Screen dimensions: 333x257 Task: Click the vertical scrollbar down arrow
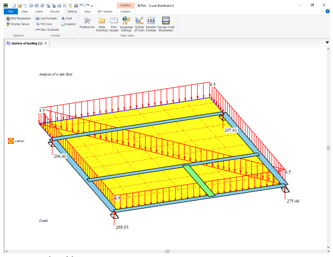pos(328,247)
